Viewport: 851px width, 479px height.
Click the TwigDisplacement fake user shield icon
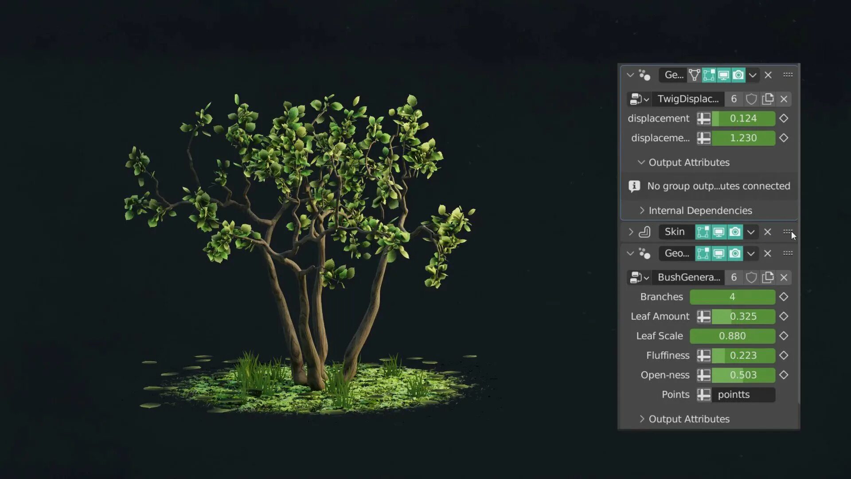[x=751, y=99]
